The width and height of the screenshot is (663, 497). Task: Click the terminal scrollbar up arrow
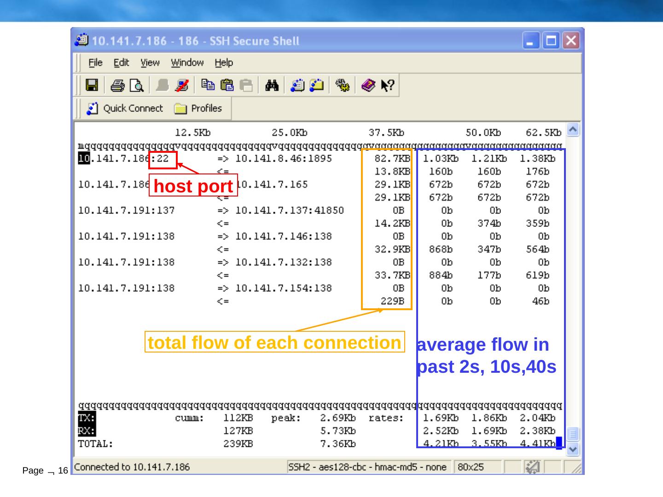coord(573,130)
